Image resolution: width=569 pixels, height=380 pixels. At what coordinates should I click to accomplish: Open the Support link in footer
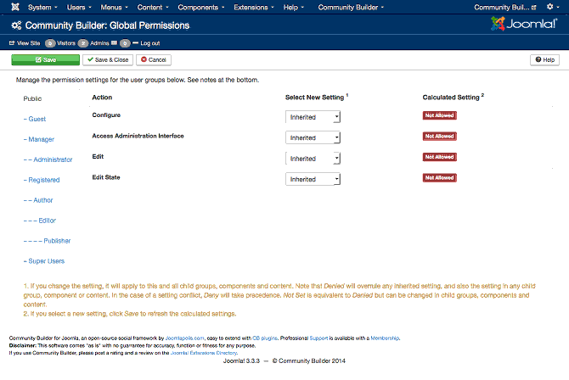point(318,338)
